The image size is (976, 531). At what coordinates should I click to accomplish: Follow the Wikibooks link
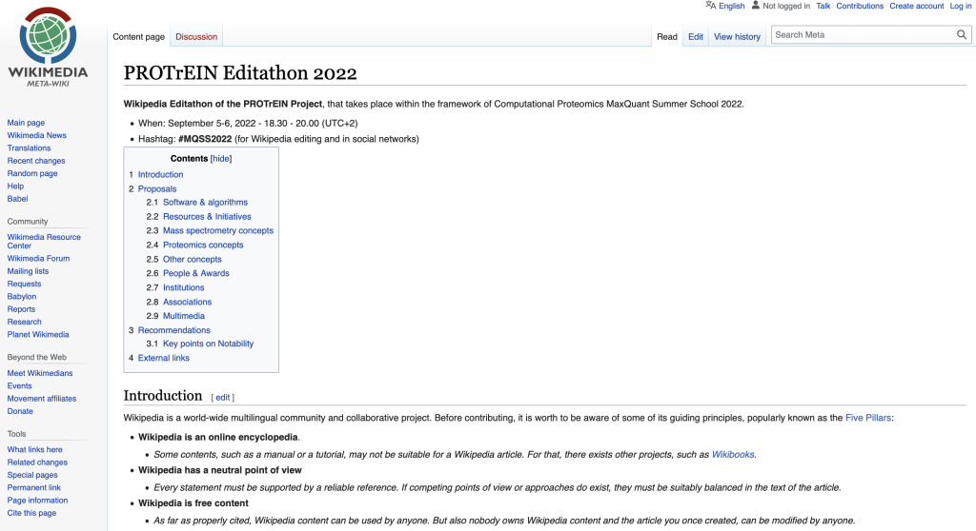(733, 455)
